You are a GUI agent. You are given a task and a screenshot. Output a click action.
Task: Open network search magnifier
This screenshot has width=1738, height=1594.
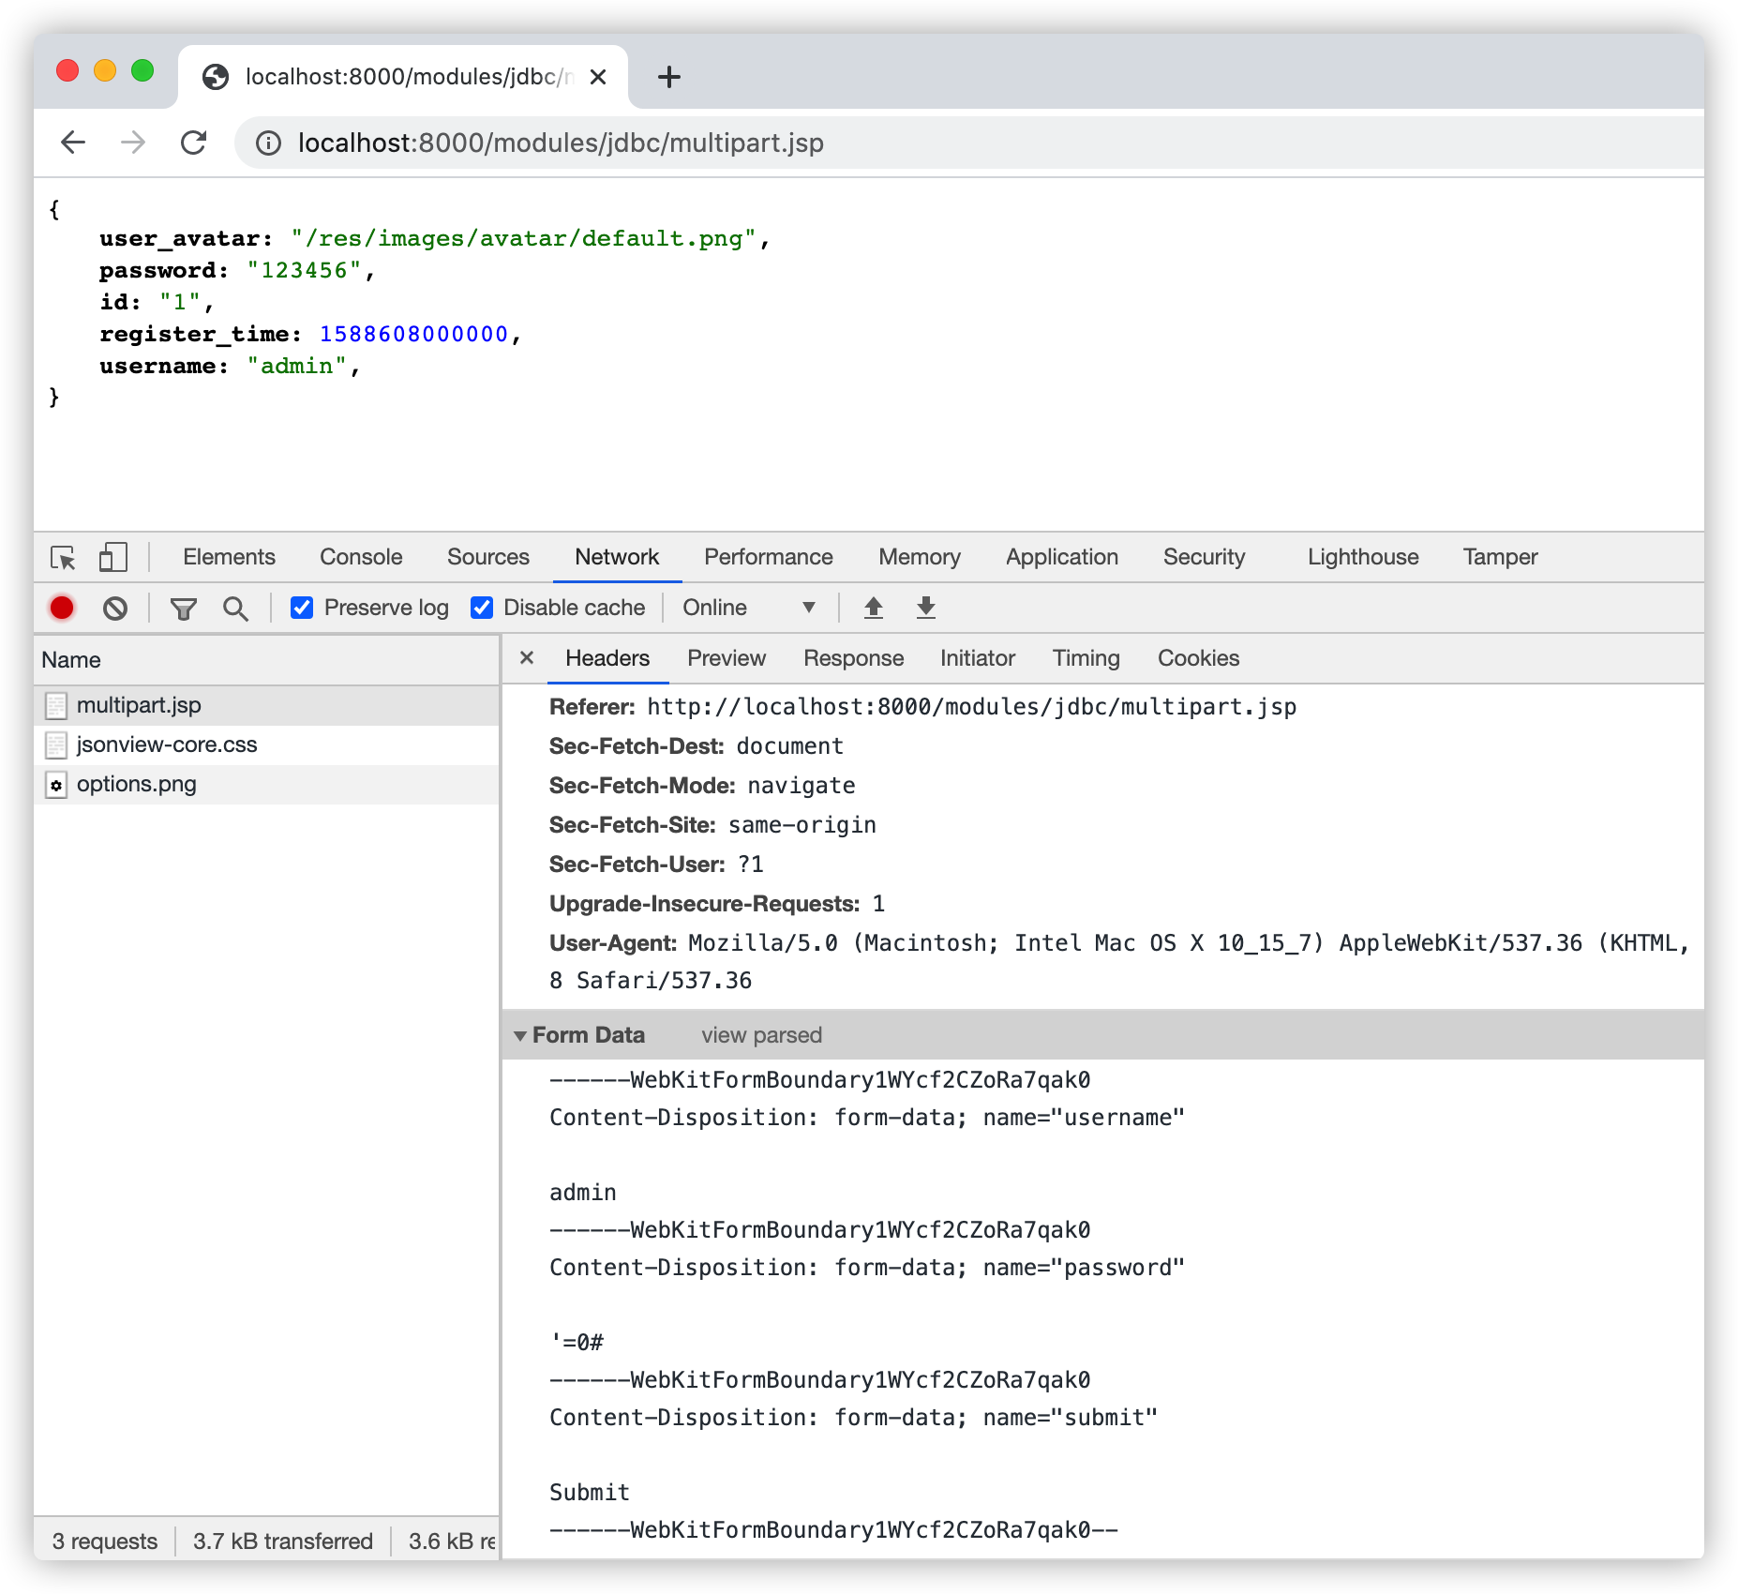tap(235, 609)
